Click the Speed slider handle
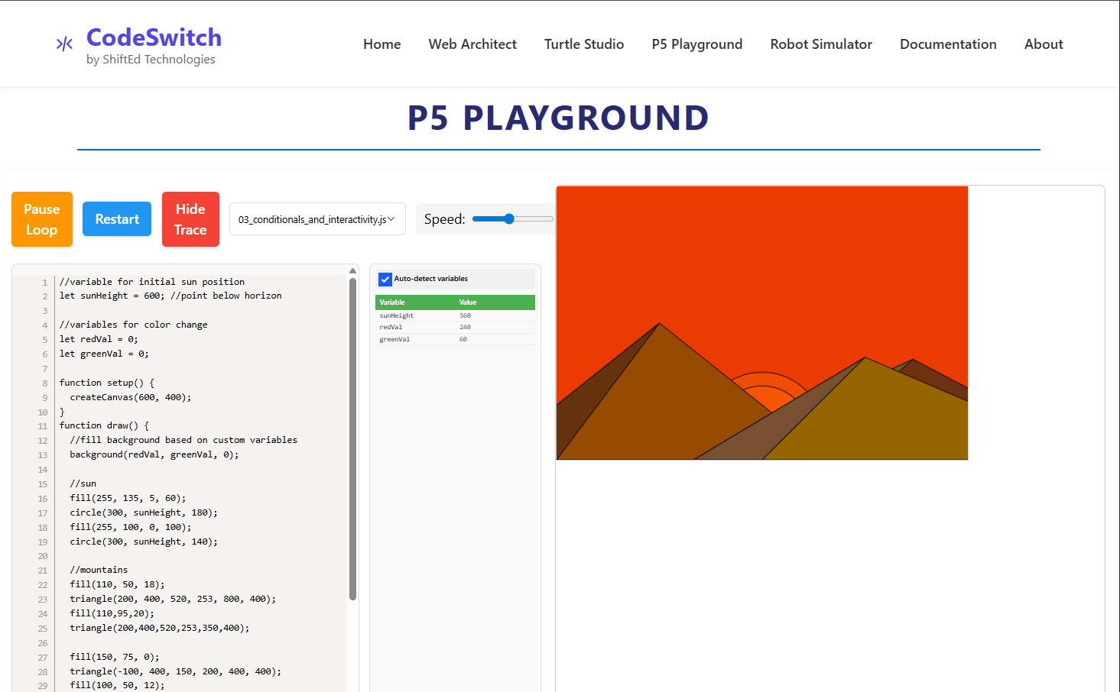Image resolution: width=1120 pixels, height=692 pixels. coord(509,219)
